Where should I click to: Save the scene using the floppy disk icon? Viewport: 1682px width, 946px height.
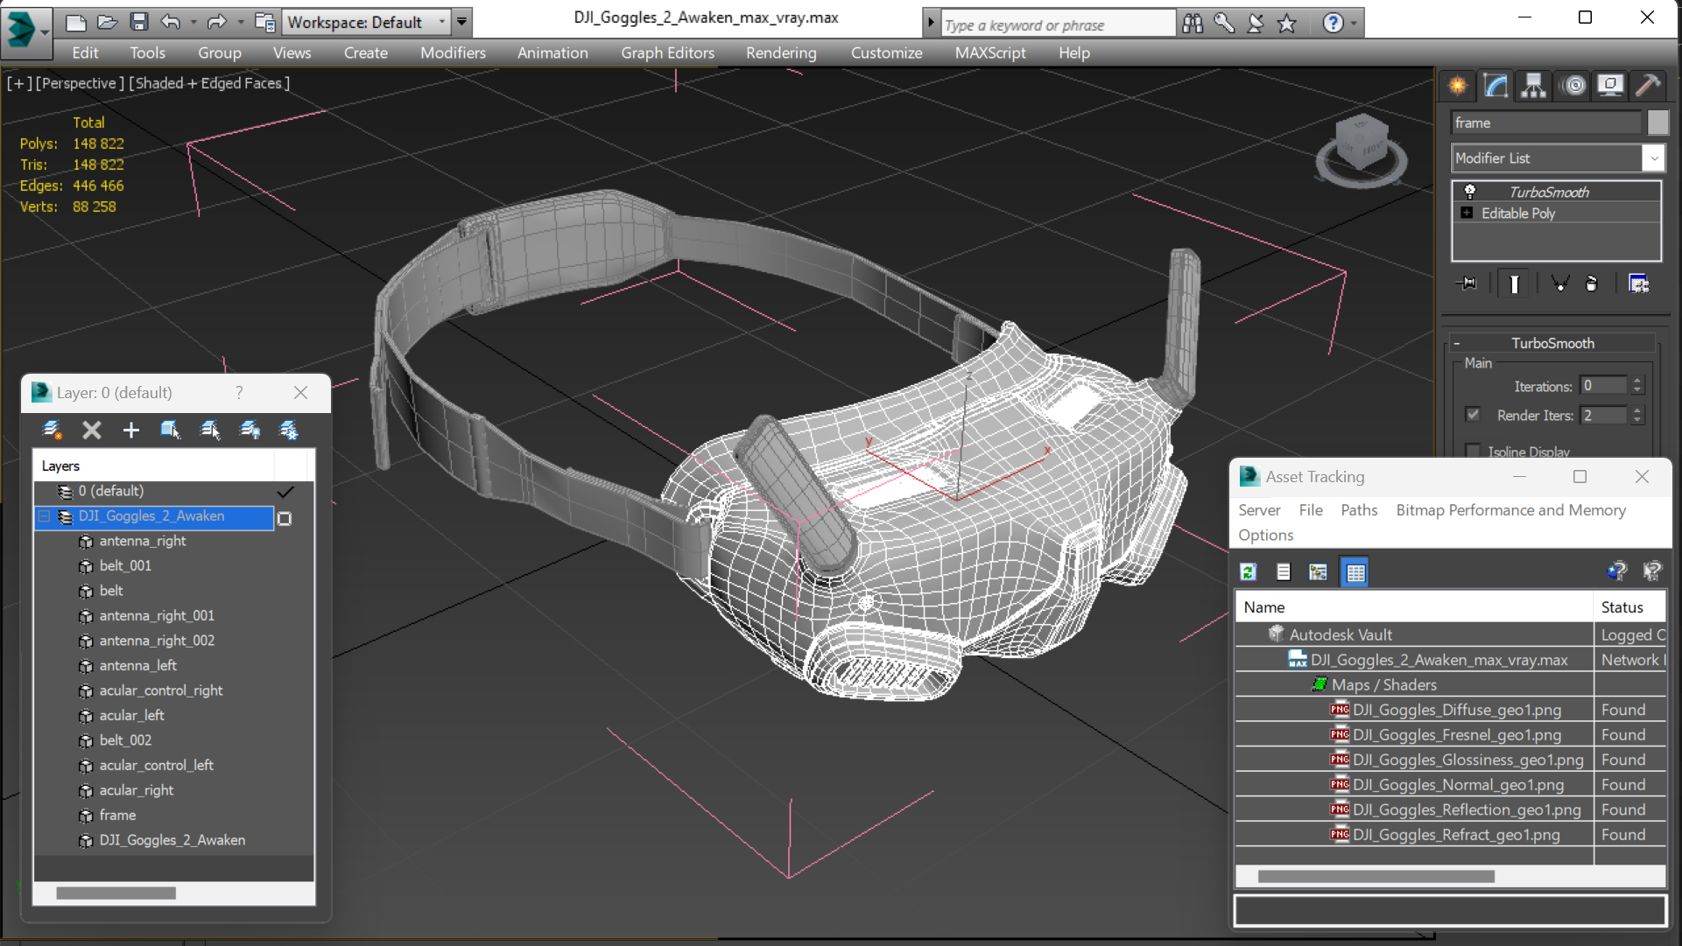click(139, 22)
